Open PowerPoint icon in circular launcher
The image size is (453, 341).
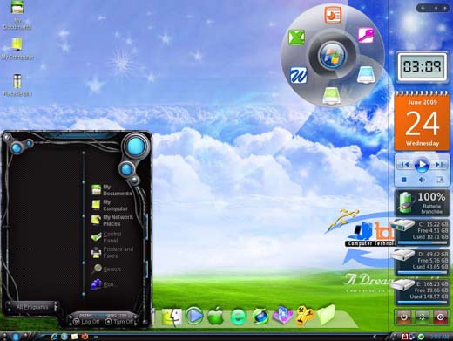coord(333,15)
